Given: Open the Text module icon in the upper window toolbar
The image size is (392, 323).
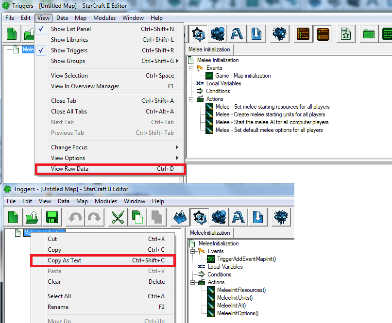Looking at the screenshot, I should (x=237, y=33).
